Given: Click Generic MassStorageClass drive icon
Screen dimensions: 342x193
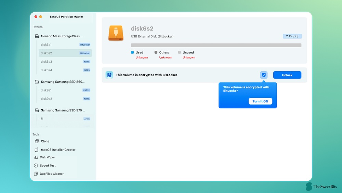Looking at the screenshot, I should (x=37, y=36).
